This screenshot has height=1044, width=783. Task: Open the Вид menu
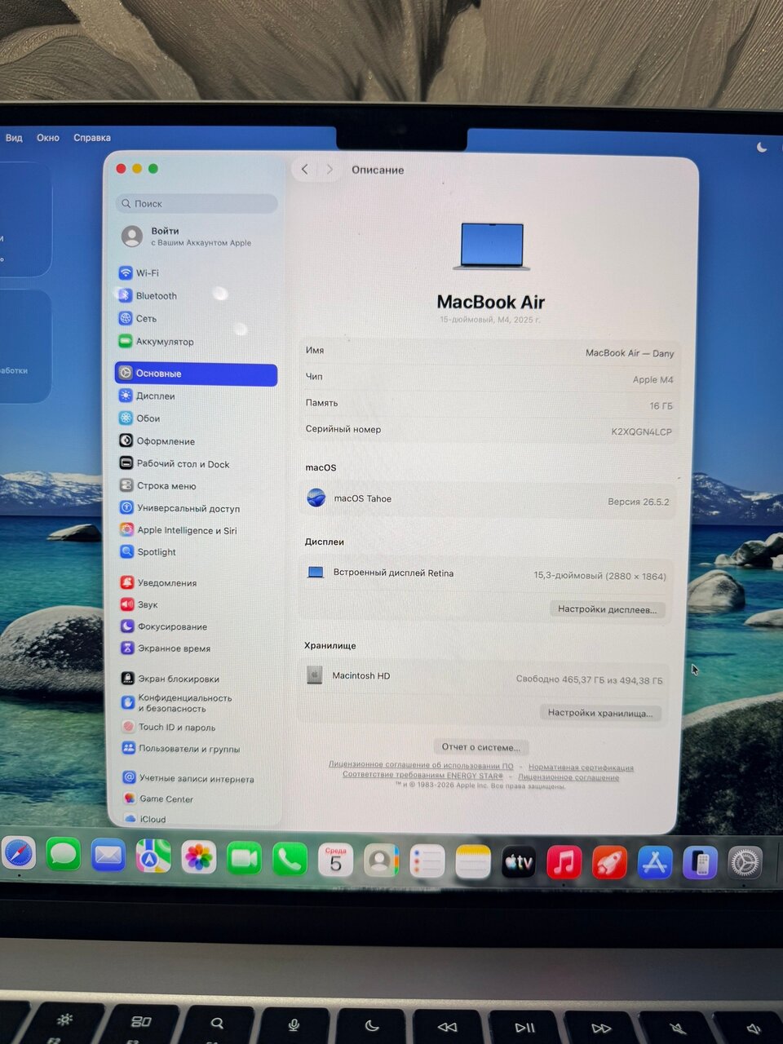tap(14, 138)
